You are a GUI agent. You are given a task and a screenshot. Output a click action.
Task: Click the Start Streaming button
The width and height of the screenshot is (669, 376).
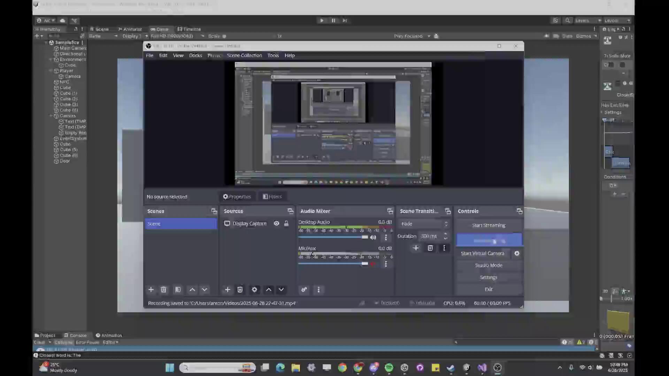[489, 225]
